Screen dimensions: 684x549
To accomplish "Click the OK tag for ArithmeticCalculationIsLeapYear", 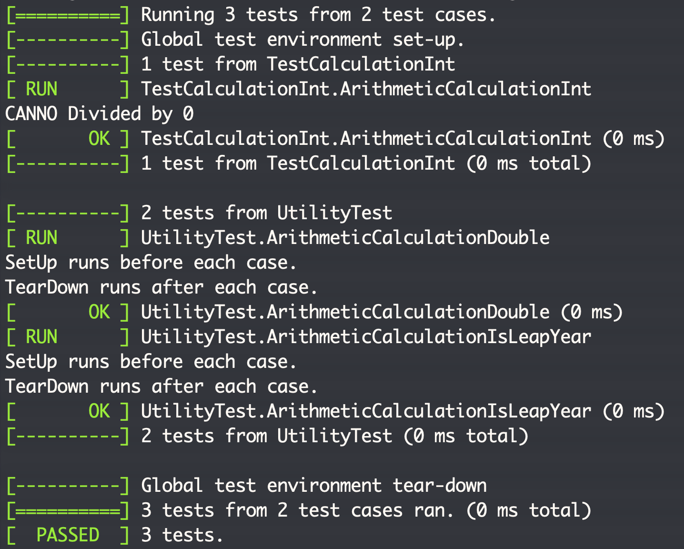I will pyautogui.click(x=99, y=411).
